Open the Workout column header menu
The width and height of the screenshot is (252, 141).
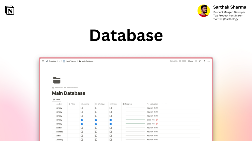(101, 104)
